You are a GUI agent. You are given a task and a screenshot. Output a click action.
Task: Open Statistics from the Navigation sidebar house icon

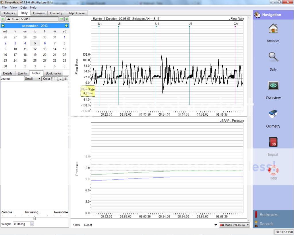point(273,30)
